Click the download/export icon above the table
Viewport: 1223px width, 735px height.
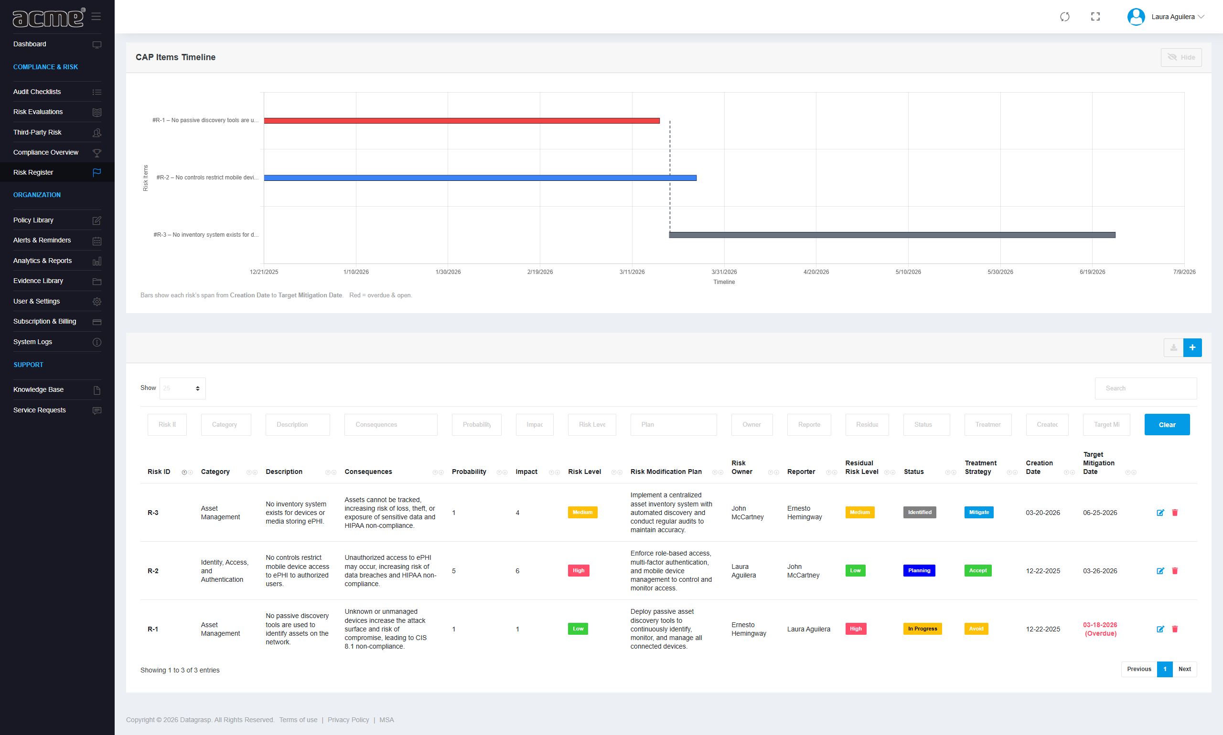coord(1173,347)
